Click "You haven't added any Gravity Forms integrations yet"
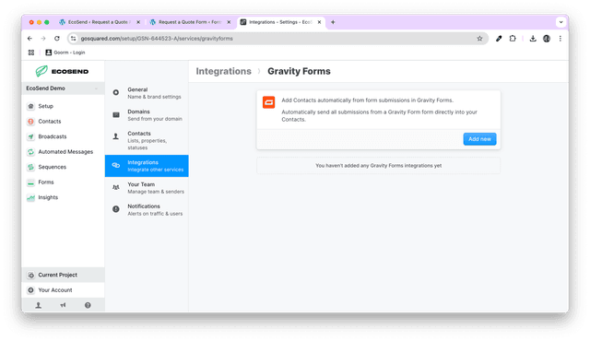The image size is (590, 341). tap(378, 165)
